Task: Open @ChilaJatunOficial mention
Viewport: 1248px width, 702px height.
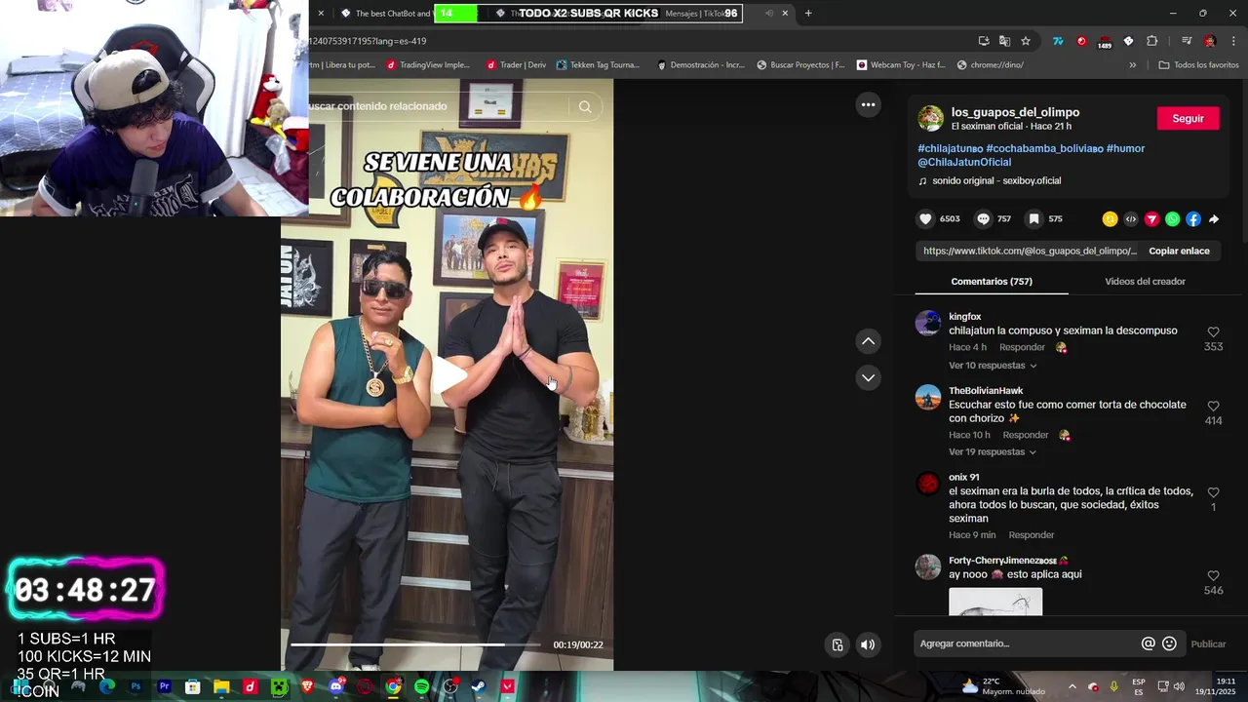Action: 964,162
